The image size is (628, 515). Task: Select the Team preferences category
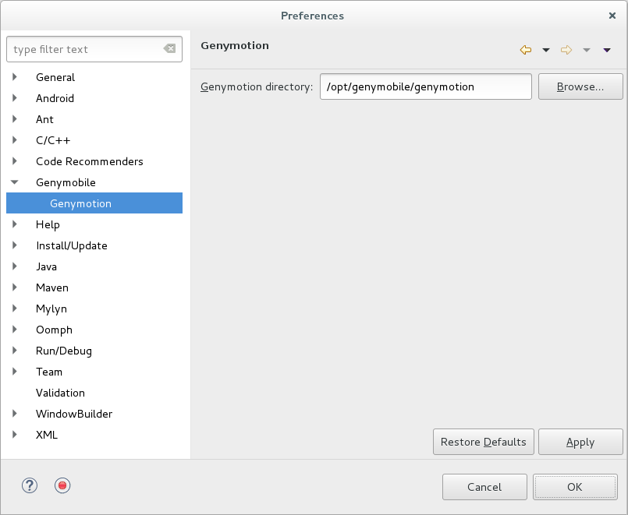[x=49, y=372]
